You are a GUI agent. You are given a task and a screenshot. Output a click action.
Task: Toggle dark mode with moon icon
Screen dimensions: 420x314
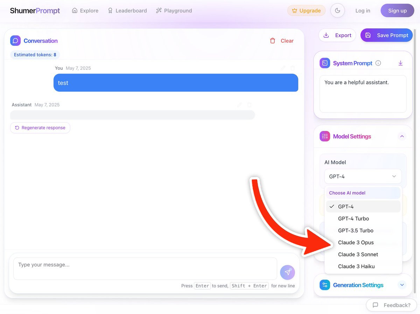[337, 11]
